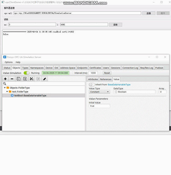
Task: Click the Prosys Simulation Server app icon
Action: [5, 57]
